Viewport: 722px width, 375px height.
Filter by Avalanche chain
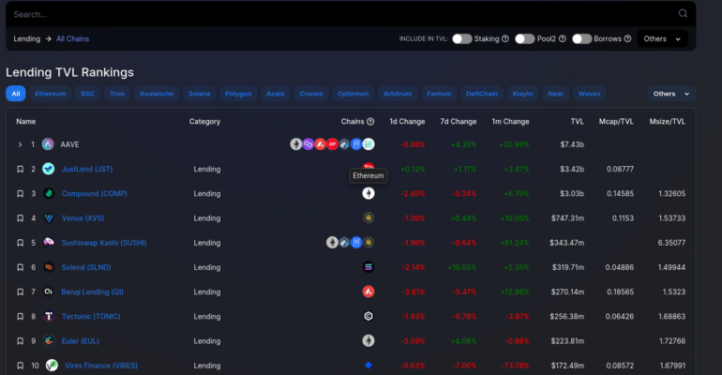(157, 94)
